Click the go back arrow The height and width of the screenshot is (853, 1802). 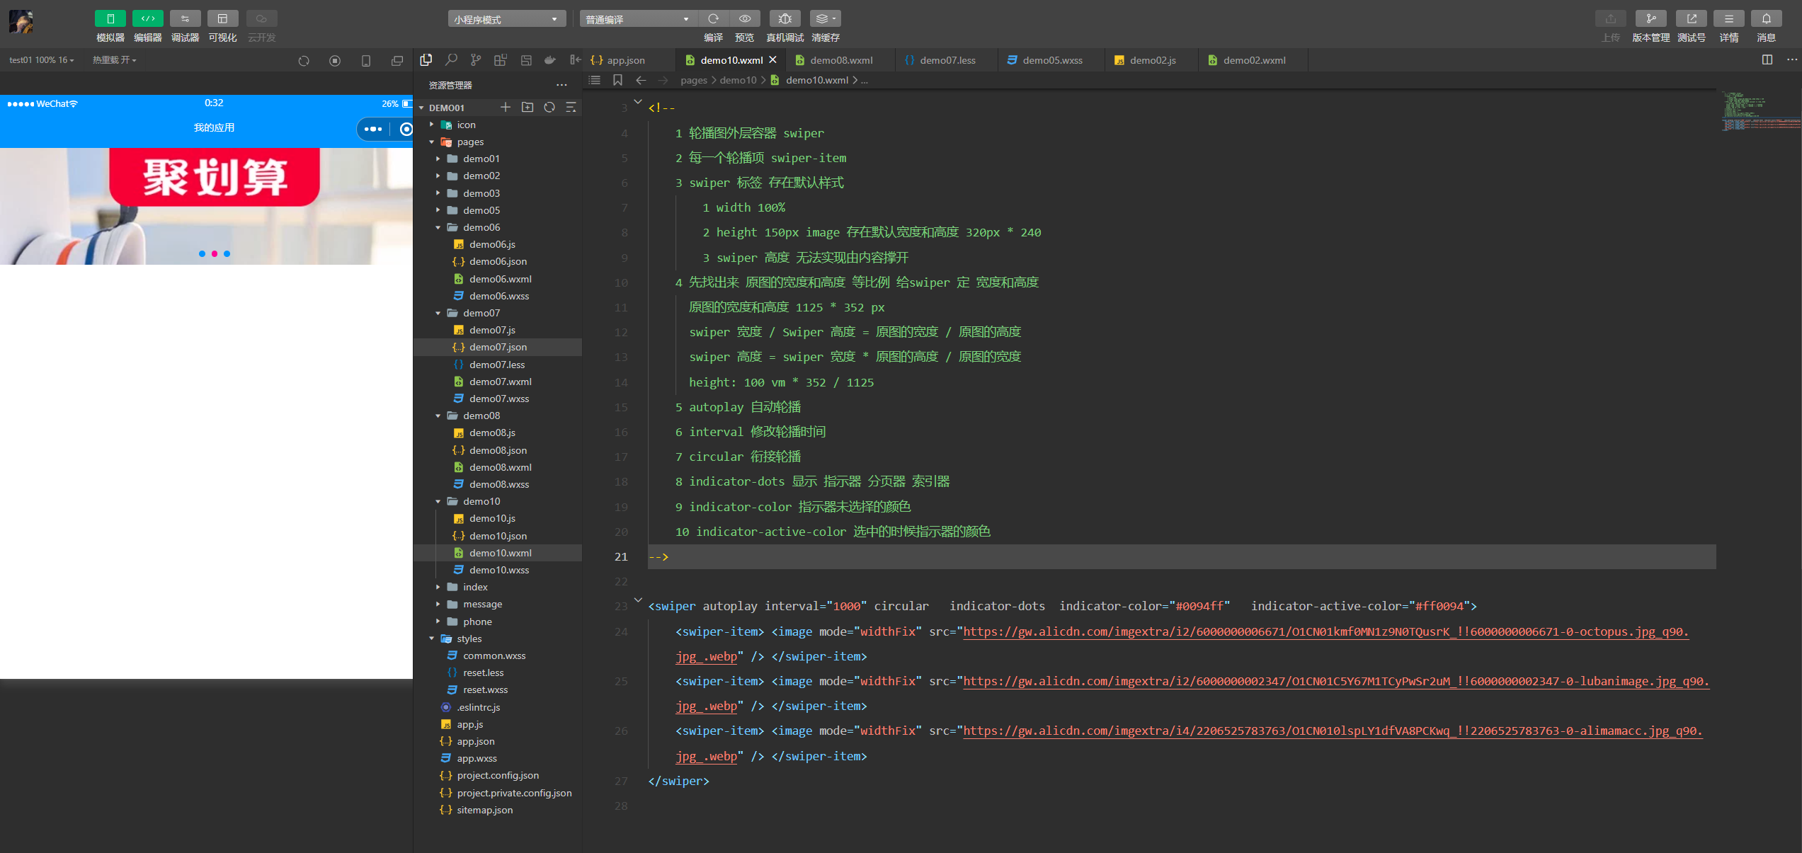point(641,80)
